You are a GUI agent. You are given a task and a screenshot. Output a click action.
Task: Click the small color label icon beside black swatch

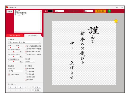coord(46,11)
